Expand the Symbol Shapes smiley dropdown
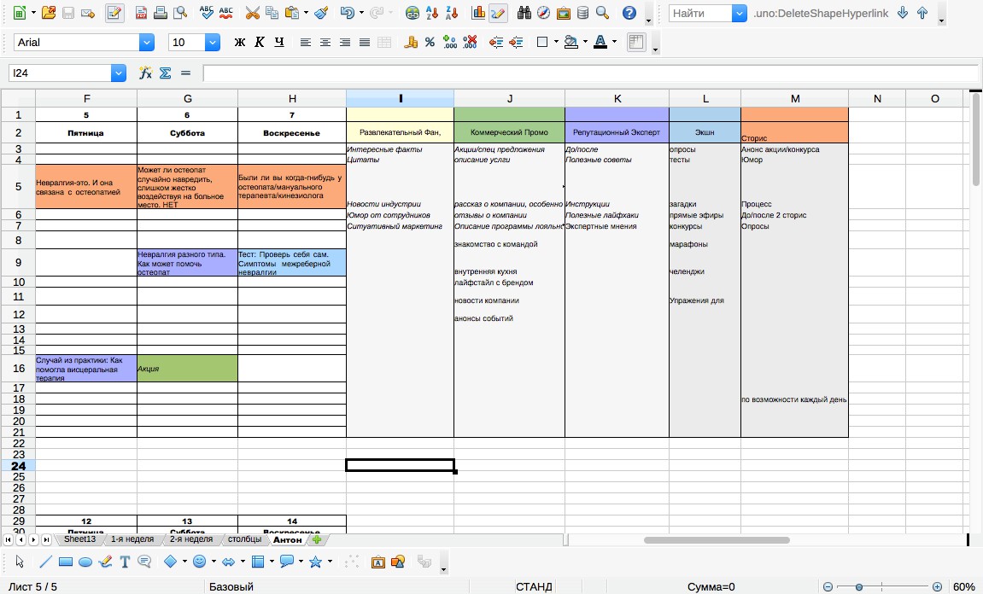The image size is (983, 594). [214, 562]
